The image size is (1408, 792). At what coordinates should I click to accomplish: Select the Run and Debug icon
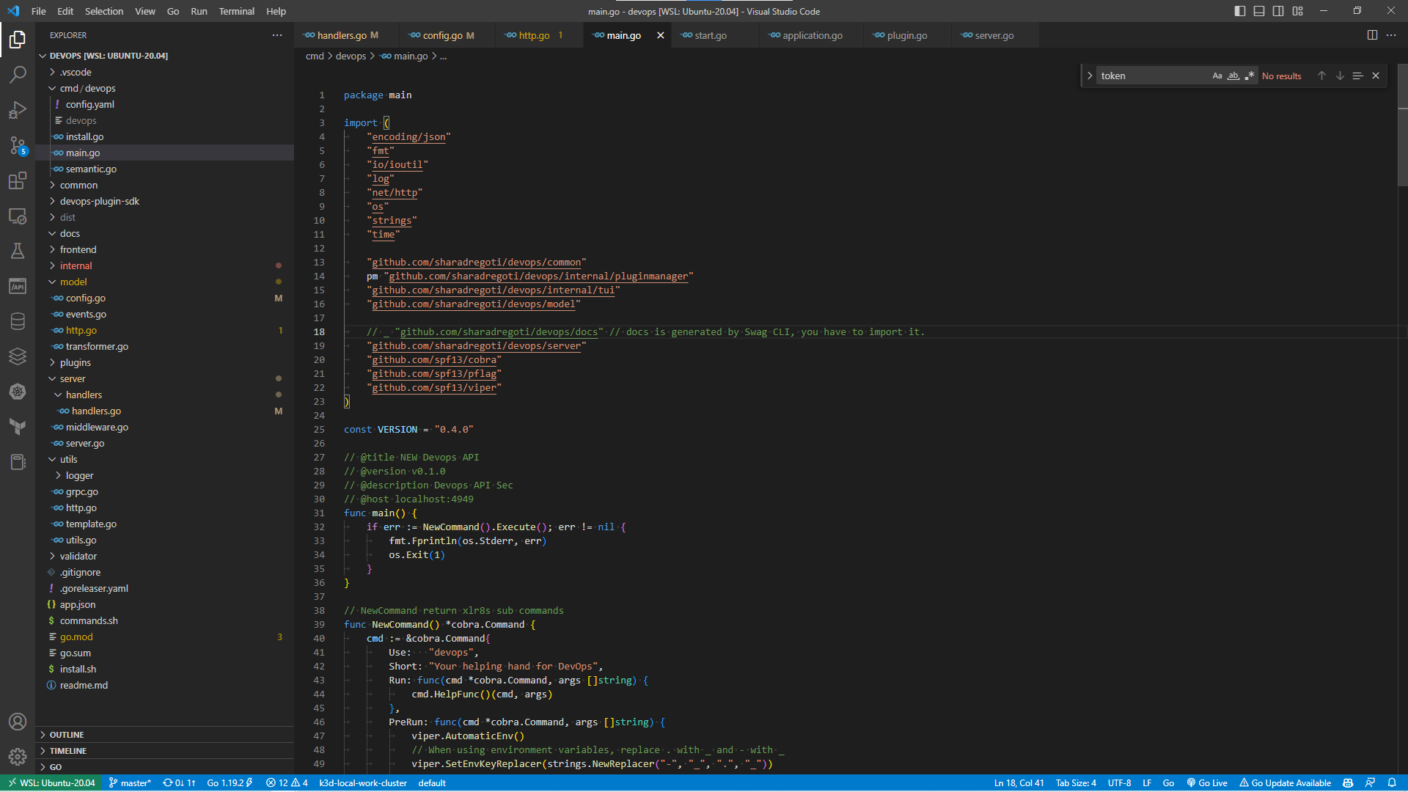pyautogui.click(x=18, y=110)
